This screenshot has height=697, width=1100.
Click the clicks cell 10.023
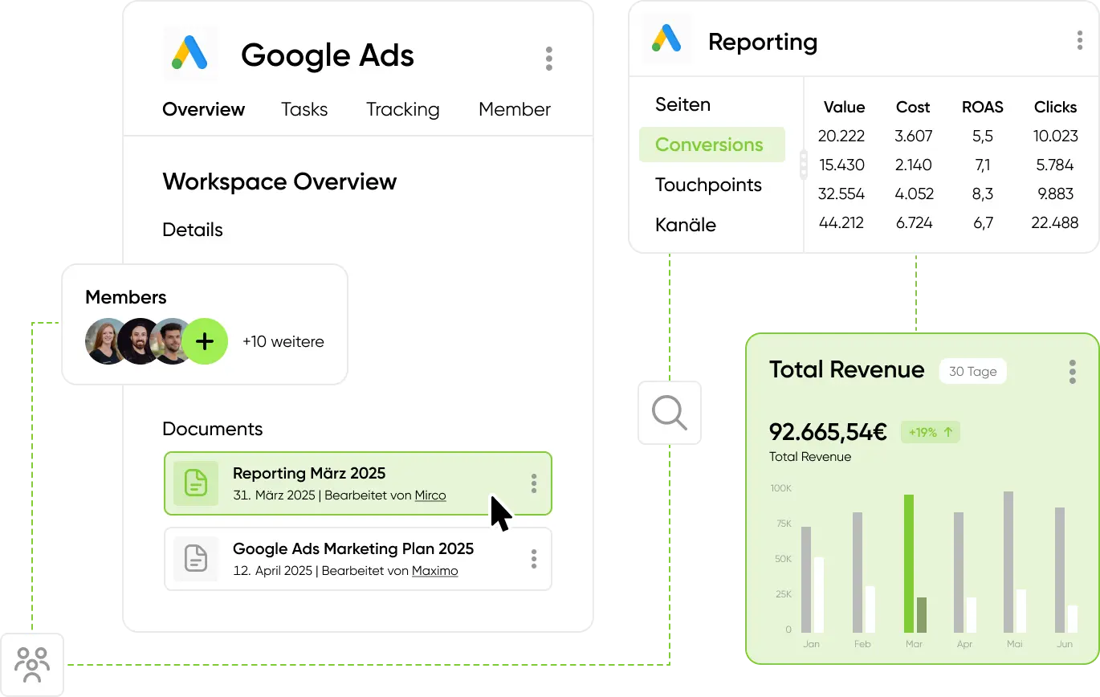point(1055,136)
